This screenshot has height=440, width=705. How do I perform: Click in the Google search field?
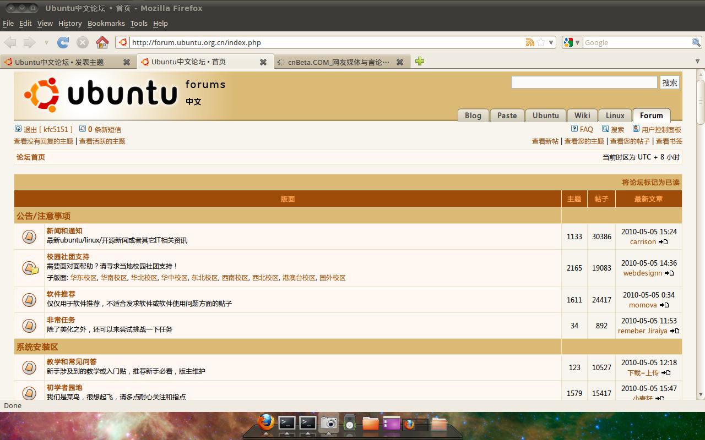pos(637,42)
